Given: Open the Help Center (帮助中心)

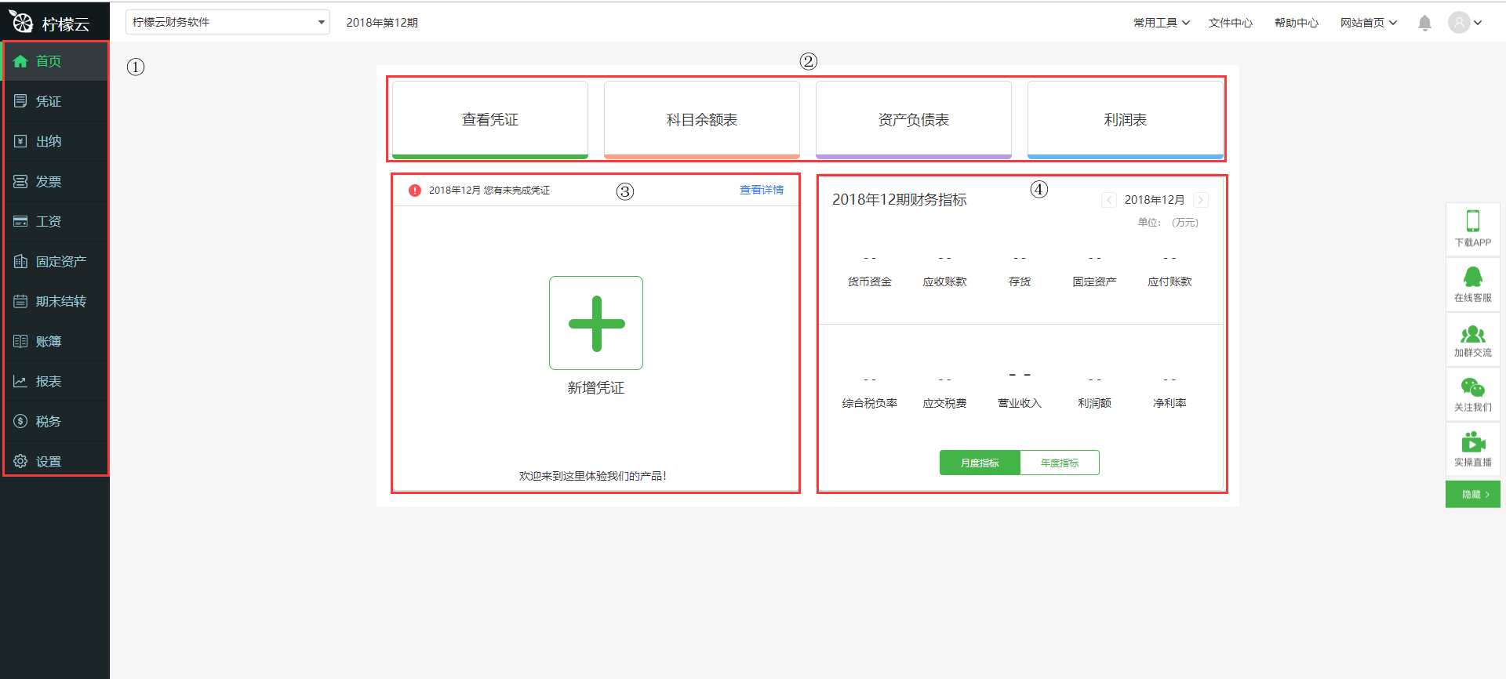Looking at the screenshot, I should [x=1296, y=23].
